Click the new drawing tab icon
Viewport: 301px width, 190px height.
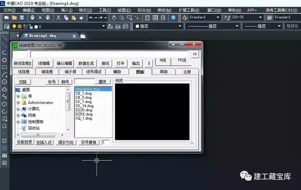[83, 36]
